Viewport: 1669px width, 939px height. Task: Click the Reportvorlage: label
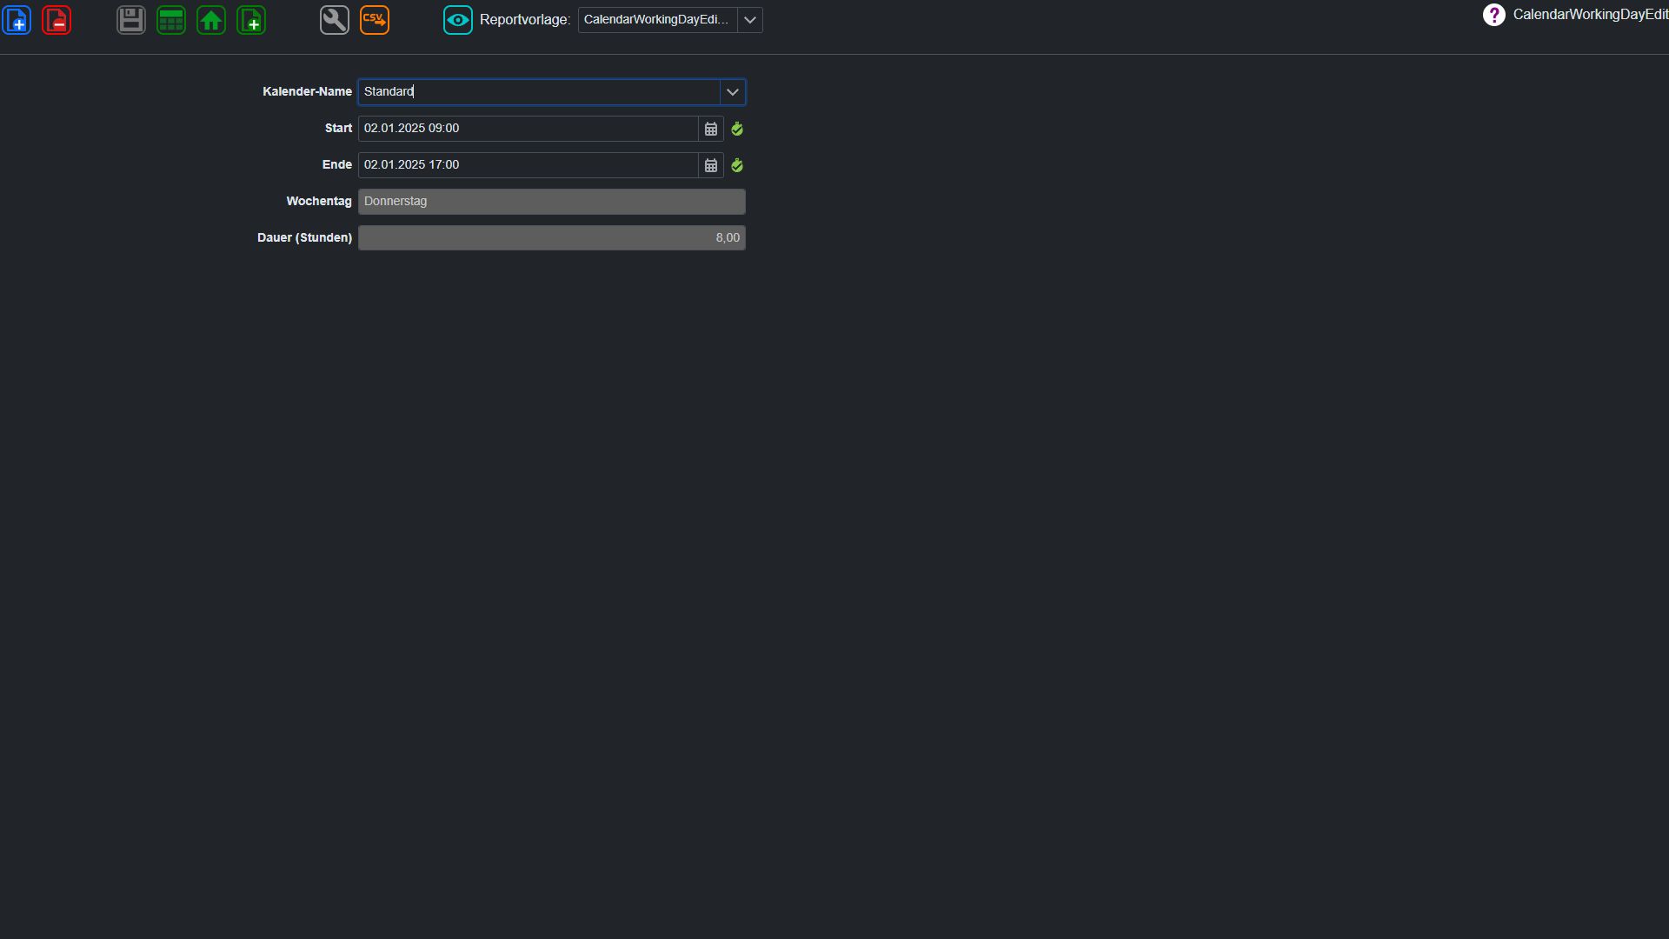pyautogui.click(x=525, y=20)
